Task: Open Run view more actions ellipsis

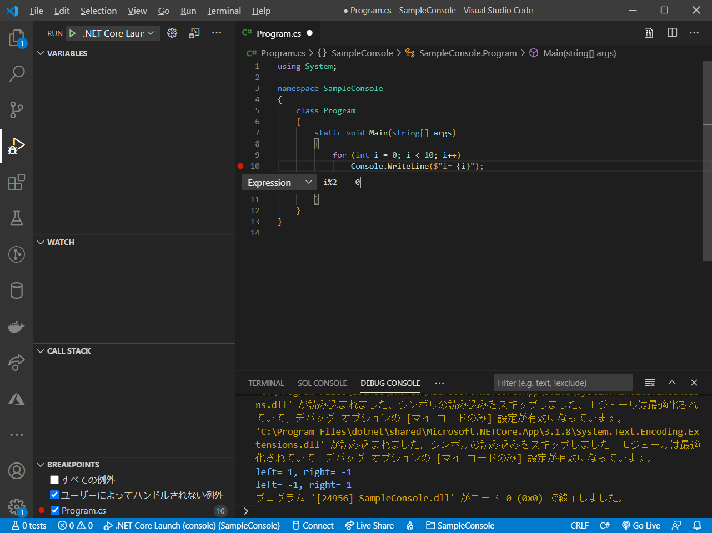Action: coord(217,33)
